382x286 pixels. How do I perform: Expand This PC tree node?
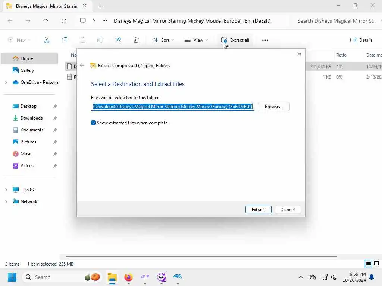point(6,190)
